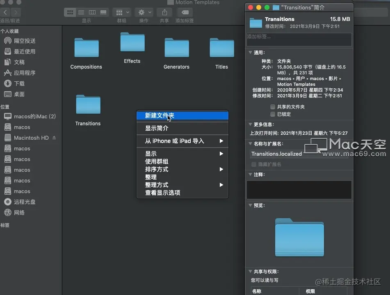Screen dimensions: 390x295
Task: Collapse the 预览 section
Action: [250, 205]
